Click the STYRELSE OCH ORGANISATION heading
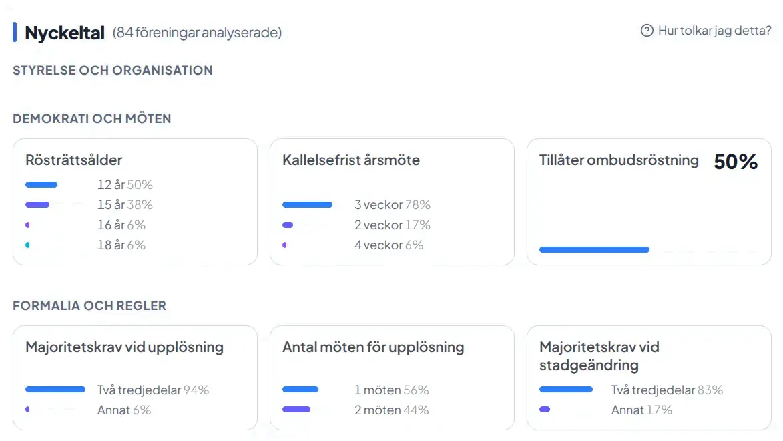Viewport: 783px width, 441px height. pos(112,70)
